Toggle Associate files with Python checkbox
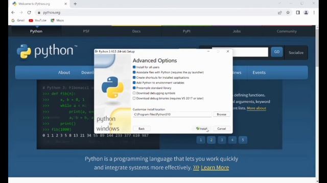This screenshot has width=327, height=183. 134,72
